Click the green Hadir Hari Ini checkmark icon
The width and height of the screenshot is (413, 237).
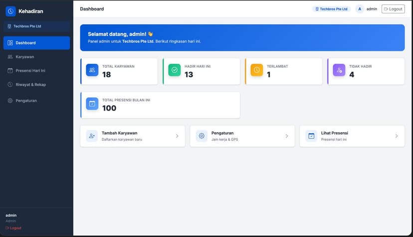pos(175,70)
